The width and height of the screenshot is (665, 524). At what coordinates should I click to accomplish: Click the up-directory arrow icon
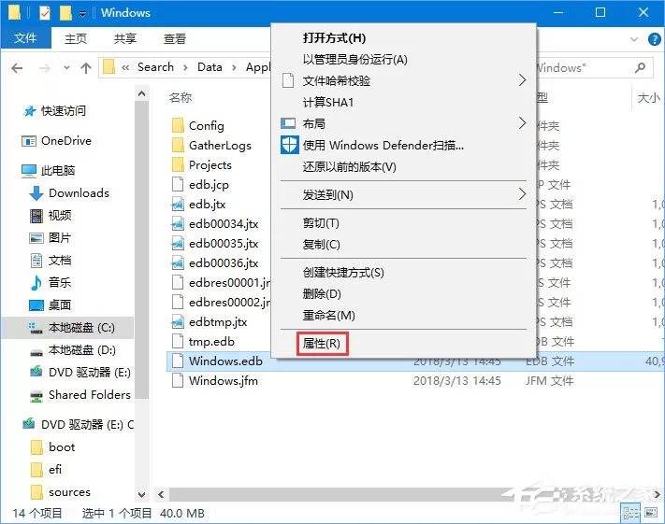pyautogui.click(x=86, y=68)
